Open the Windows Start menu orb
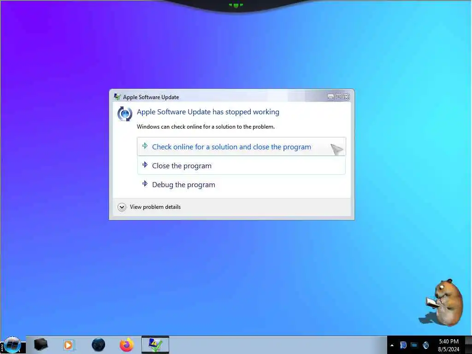 [12, 345]
